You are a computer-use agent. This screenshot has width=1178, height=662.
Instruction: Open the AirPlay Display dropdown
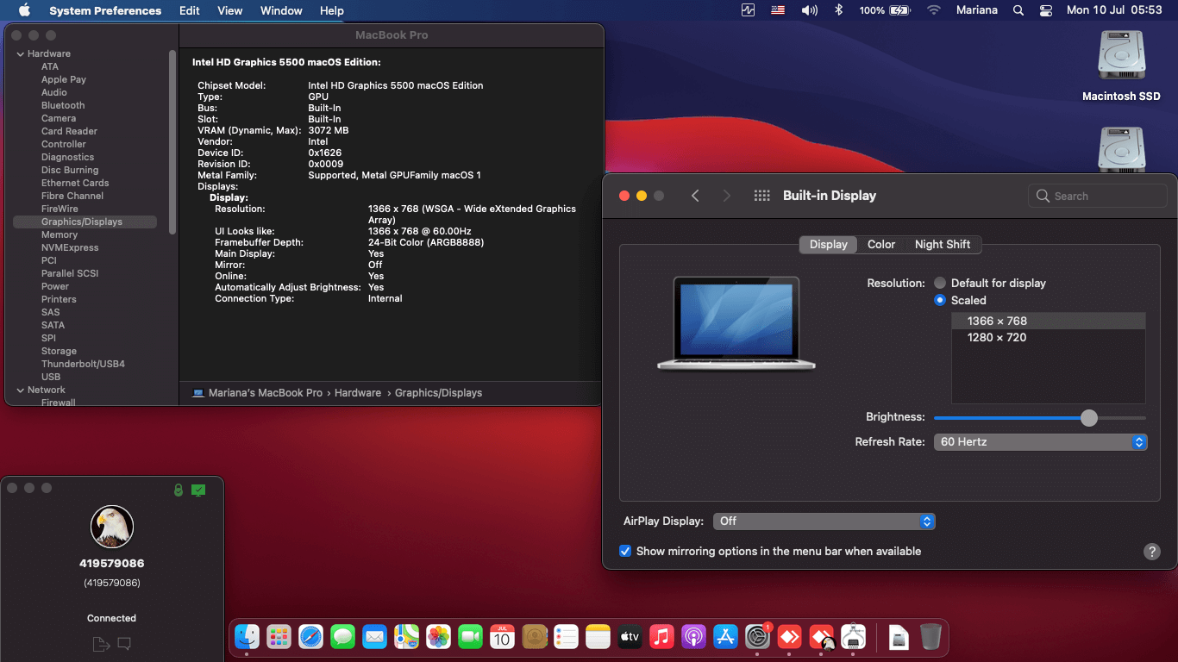pyautogui.click(x=824, y=521)
